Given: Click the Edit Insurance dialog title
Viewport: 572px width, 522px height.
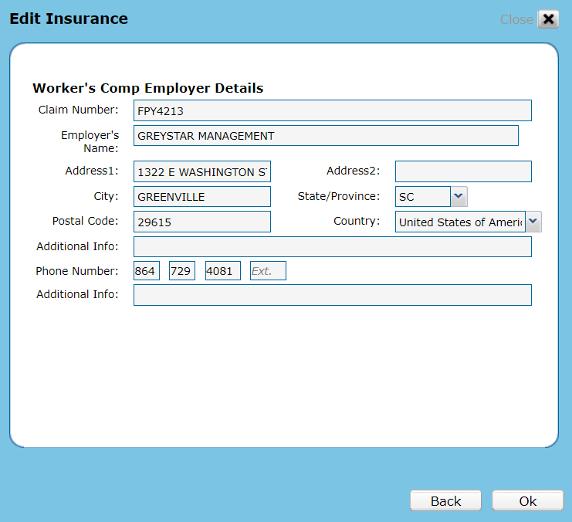Looking at the screenshot, I should (69, 19).
